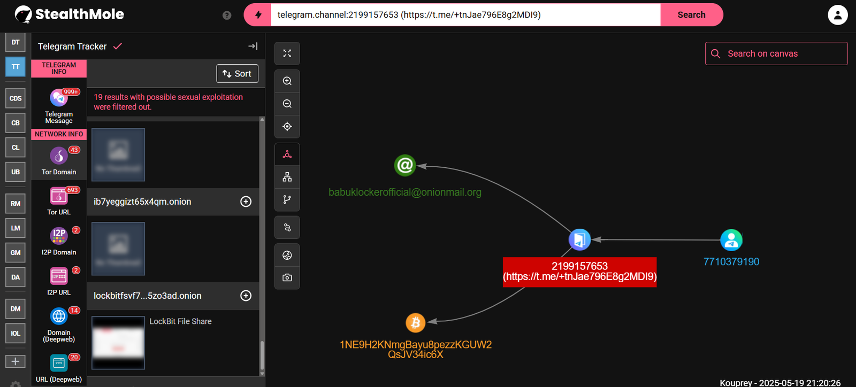The image size is (856, 387).
Task: Open the CB module
Action: coord(16,123)
